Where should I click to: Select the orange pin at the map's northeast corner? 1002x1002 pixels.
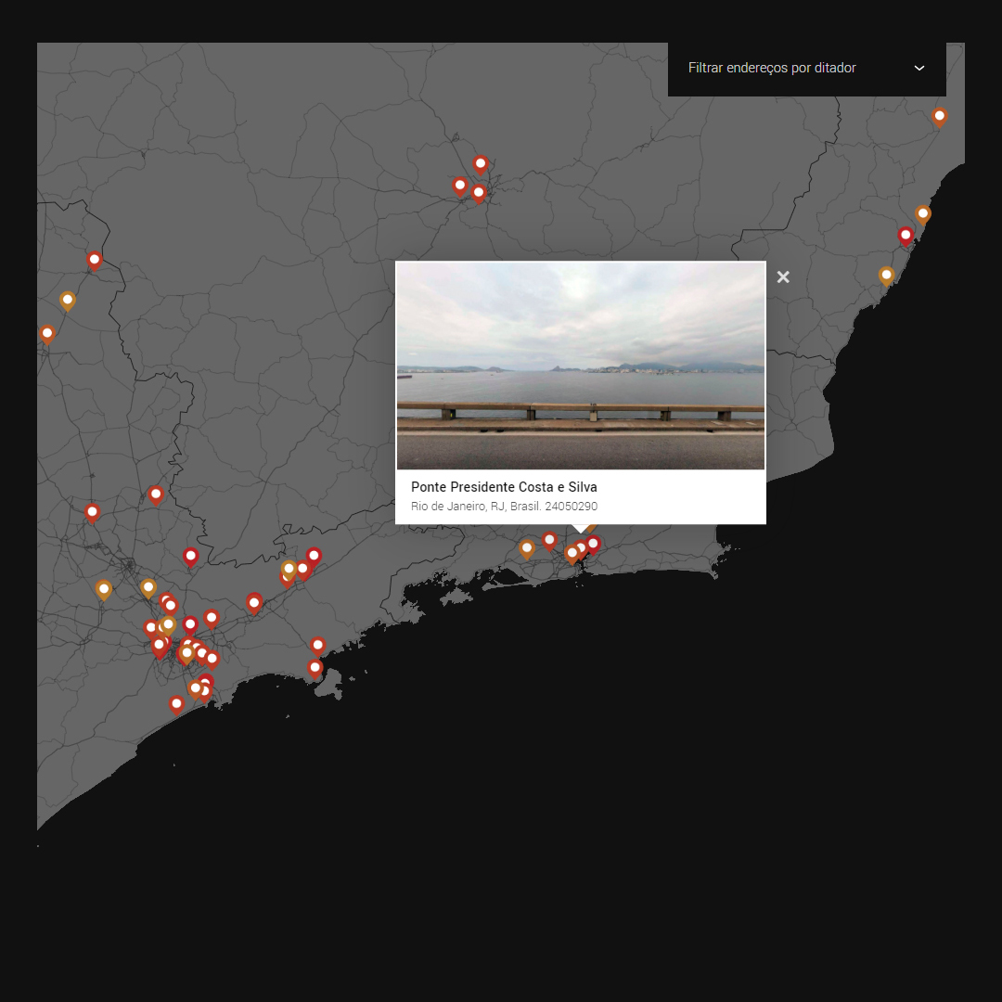point(939,118)
